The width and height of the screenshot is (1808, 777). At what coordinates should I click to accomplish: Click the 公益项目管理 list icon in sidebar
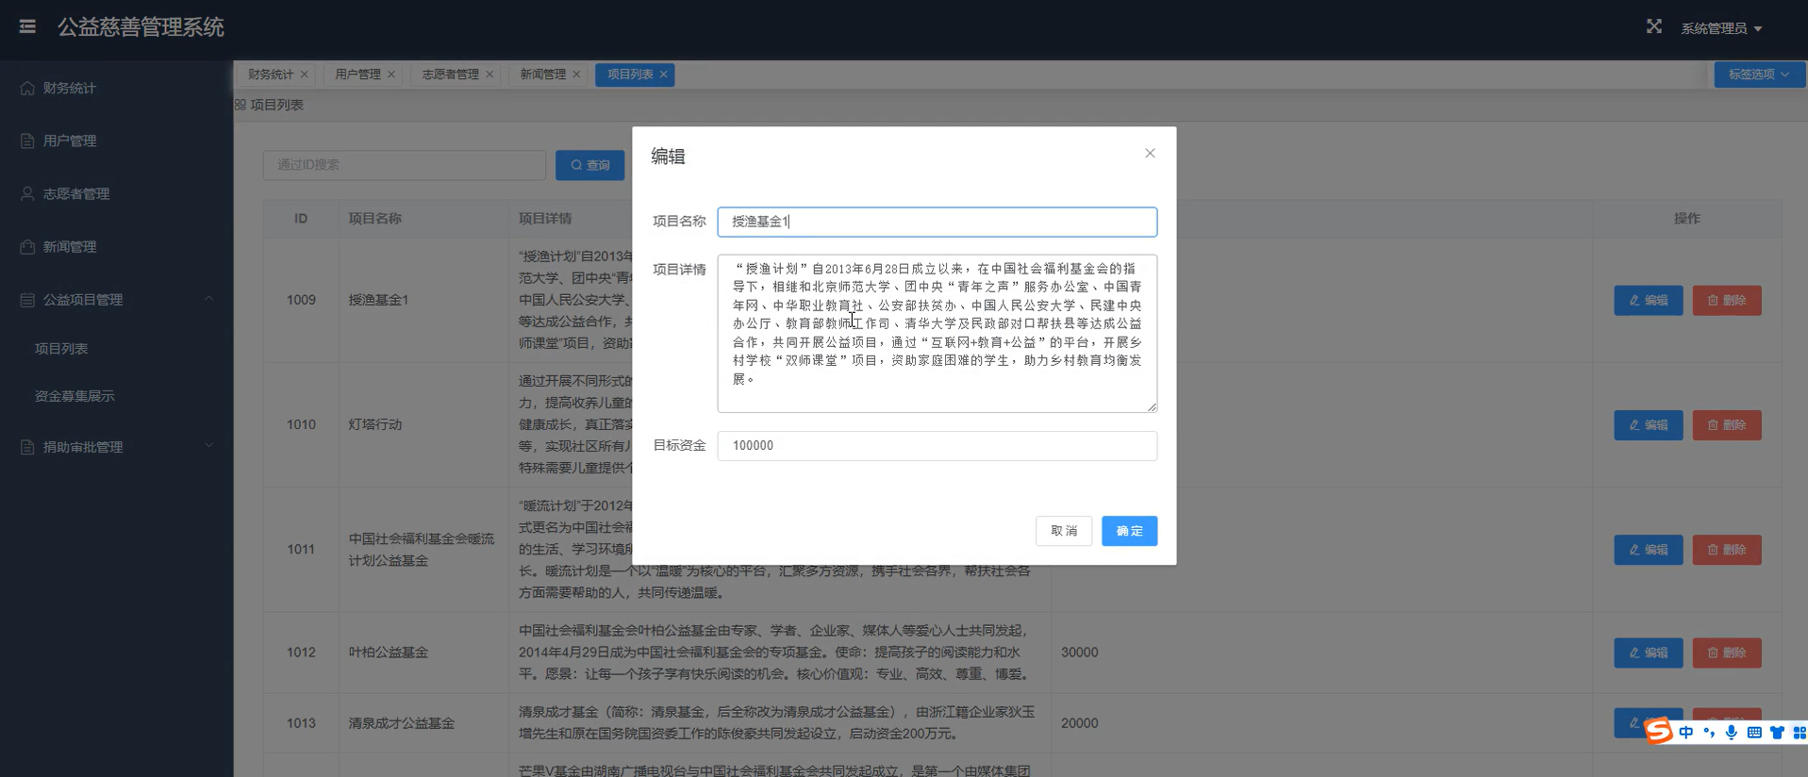pyautogui.click(x=27, y=299)
